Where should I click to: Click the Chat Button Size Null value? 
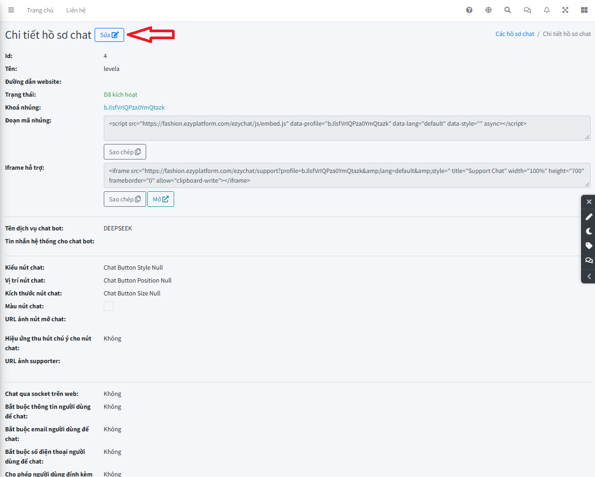[132, 293]
